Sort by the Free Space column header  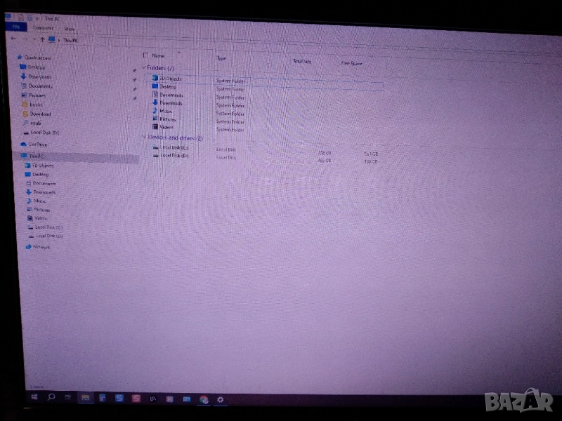pyautogui.click(x=351, y=63)
